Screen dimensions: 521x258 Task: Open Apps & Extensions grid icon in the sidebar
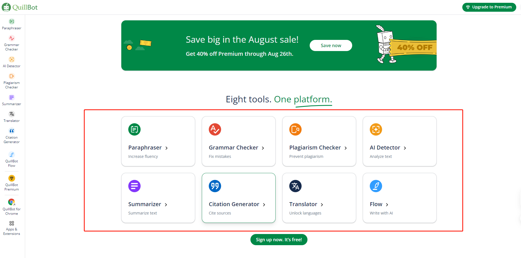[12, 223]
